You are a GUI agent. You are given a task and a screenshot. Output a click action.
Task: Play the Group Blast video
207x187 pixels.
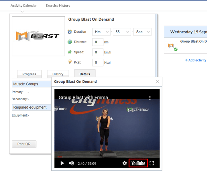(62, 163)
